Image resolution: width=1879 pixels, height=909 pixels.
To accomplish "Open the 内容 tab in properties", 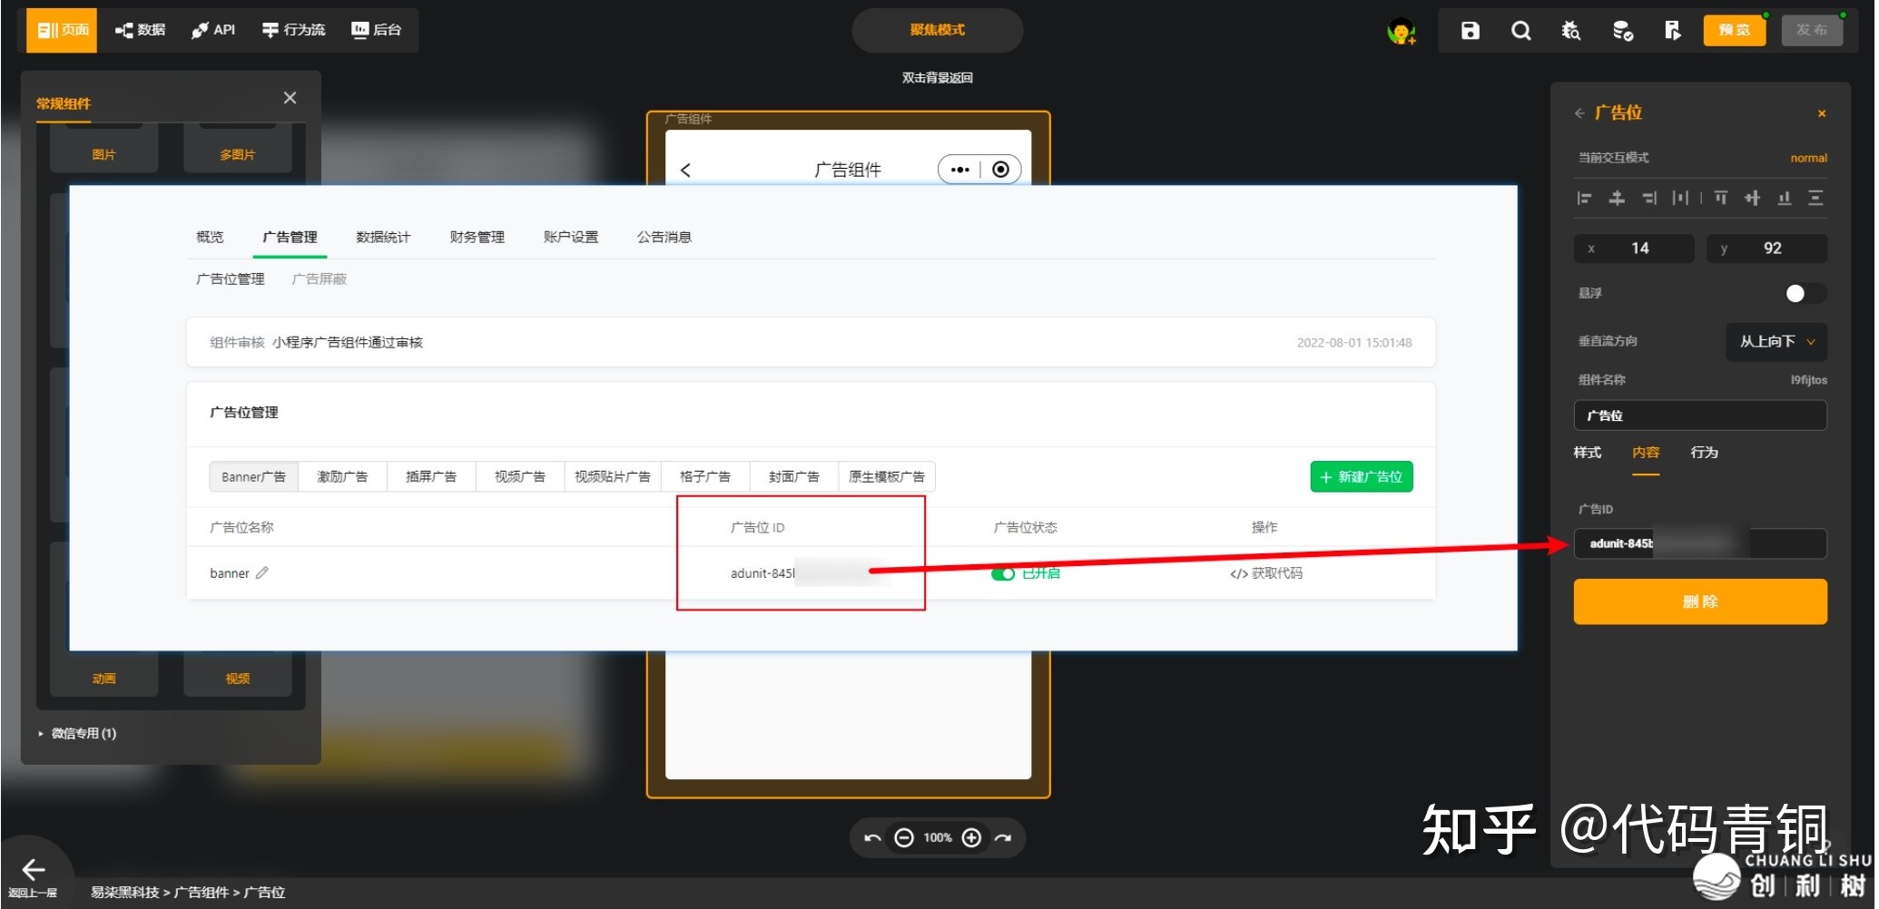I will (1646, 453).
